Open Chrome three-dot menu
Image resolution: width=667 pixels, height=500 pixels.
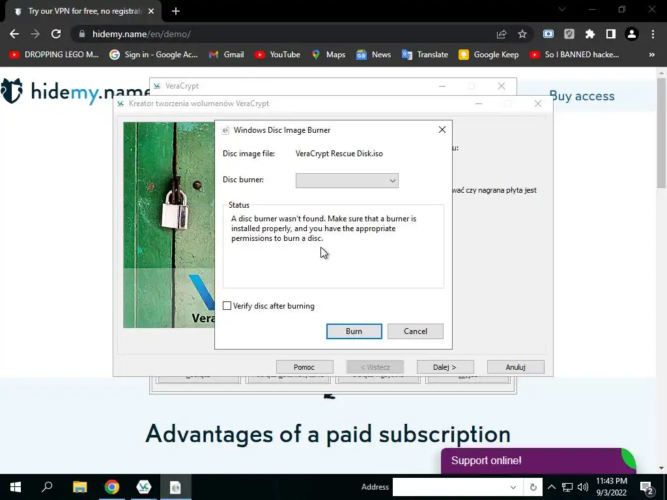(x=653, y=34)
